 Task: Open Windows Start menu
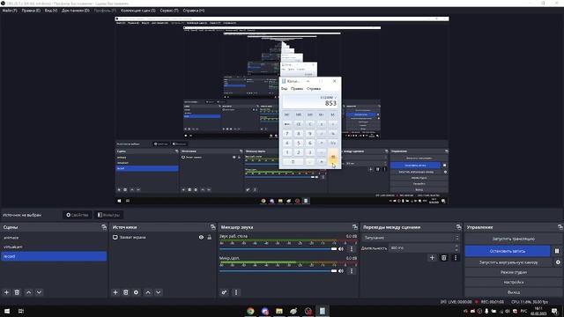click(x=7, y=311)
